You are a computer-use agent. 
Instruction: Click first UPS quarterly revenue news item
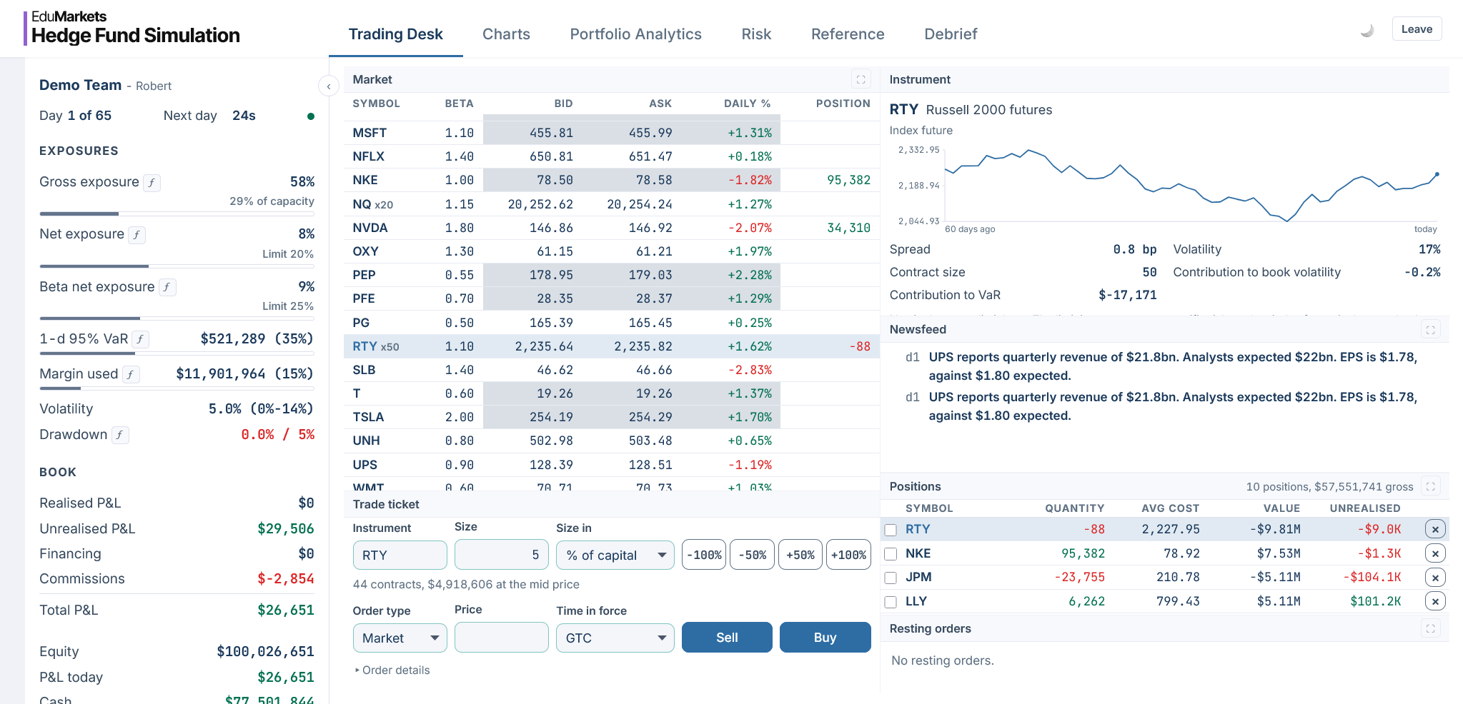click(1172, 366)
